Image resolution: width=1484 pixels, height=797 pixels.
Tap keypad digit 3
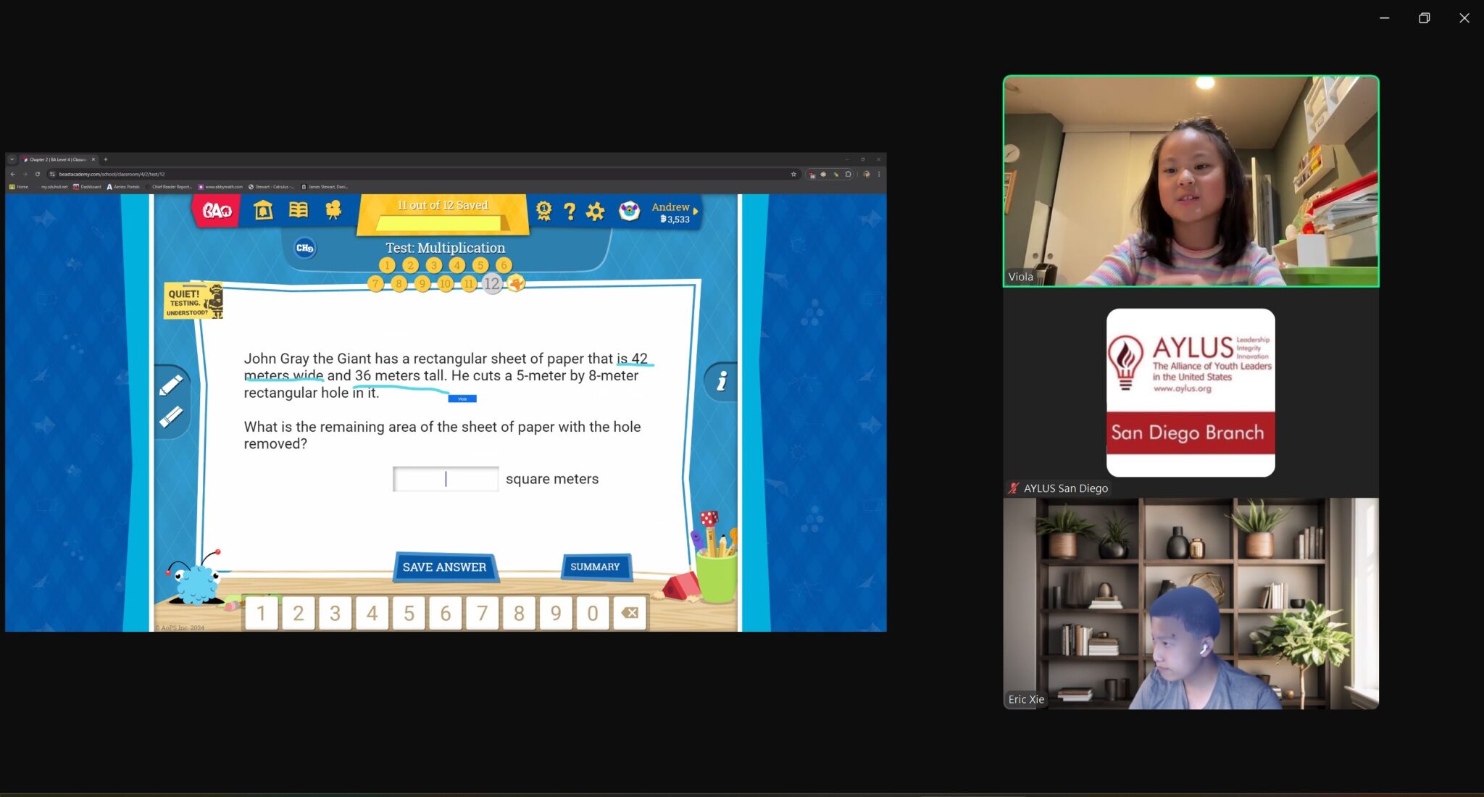(x=335, y=614)
